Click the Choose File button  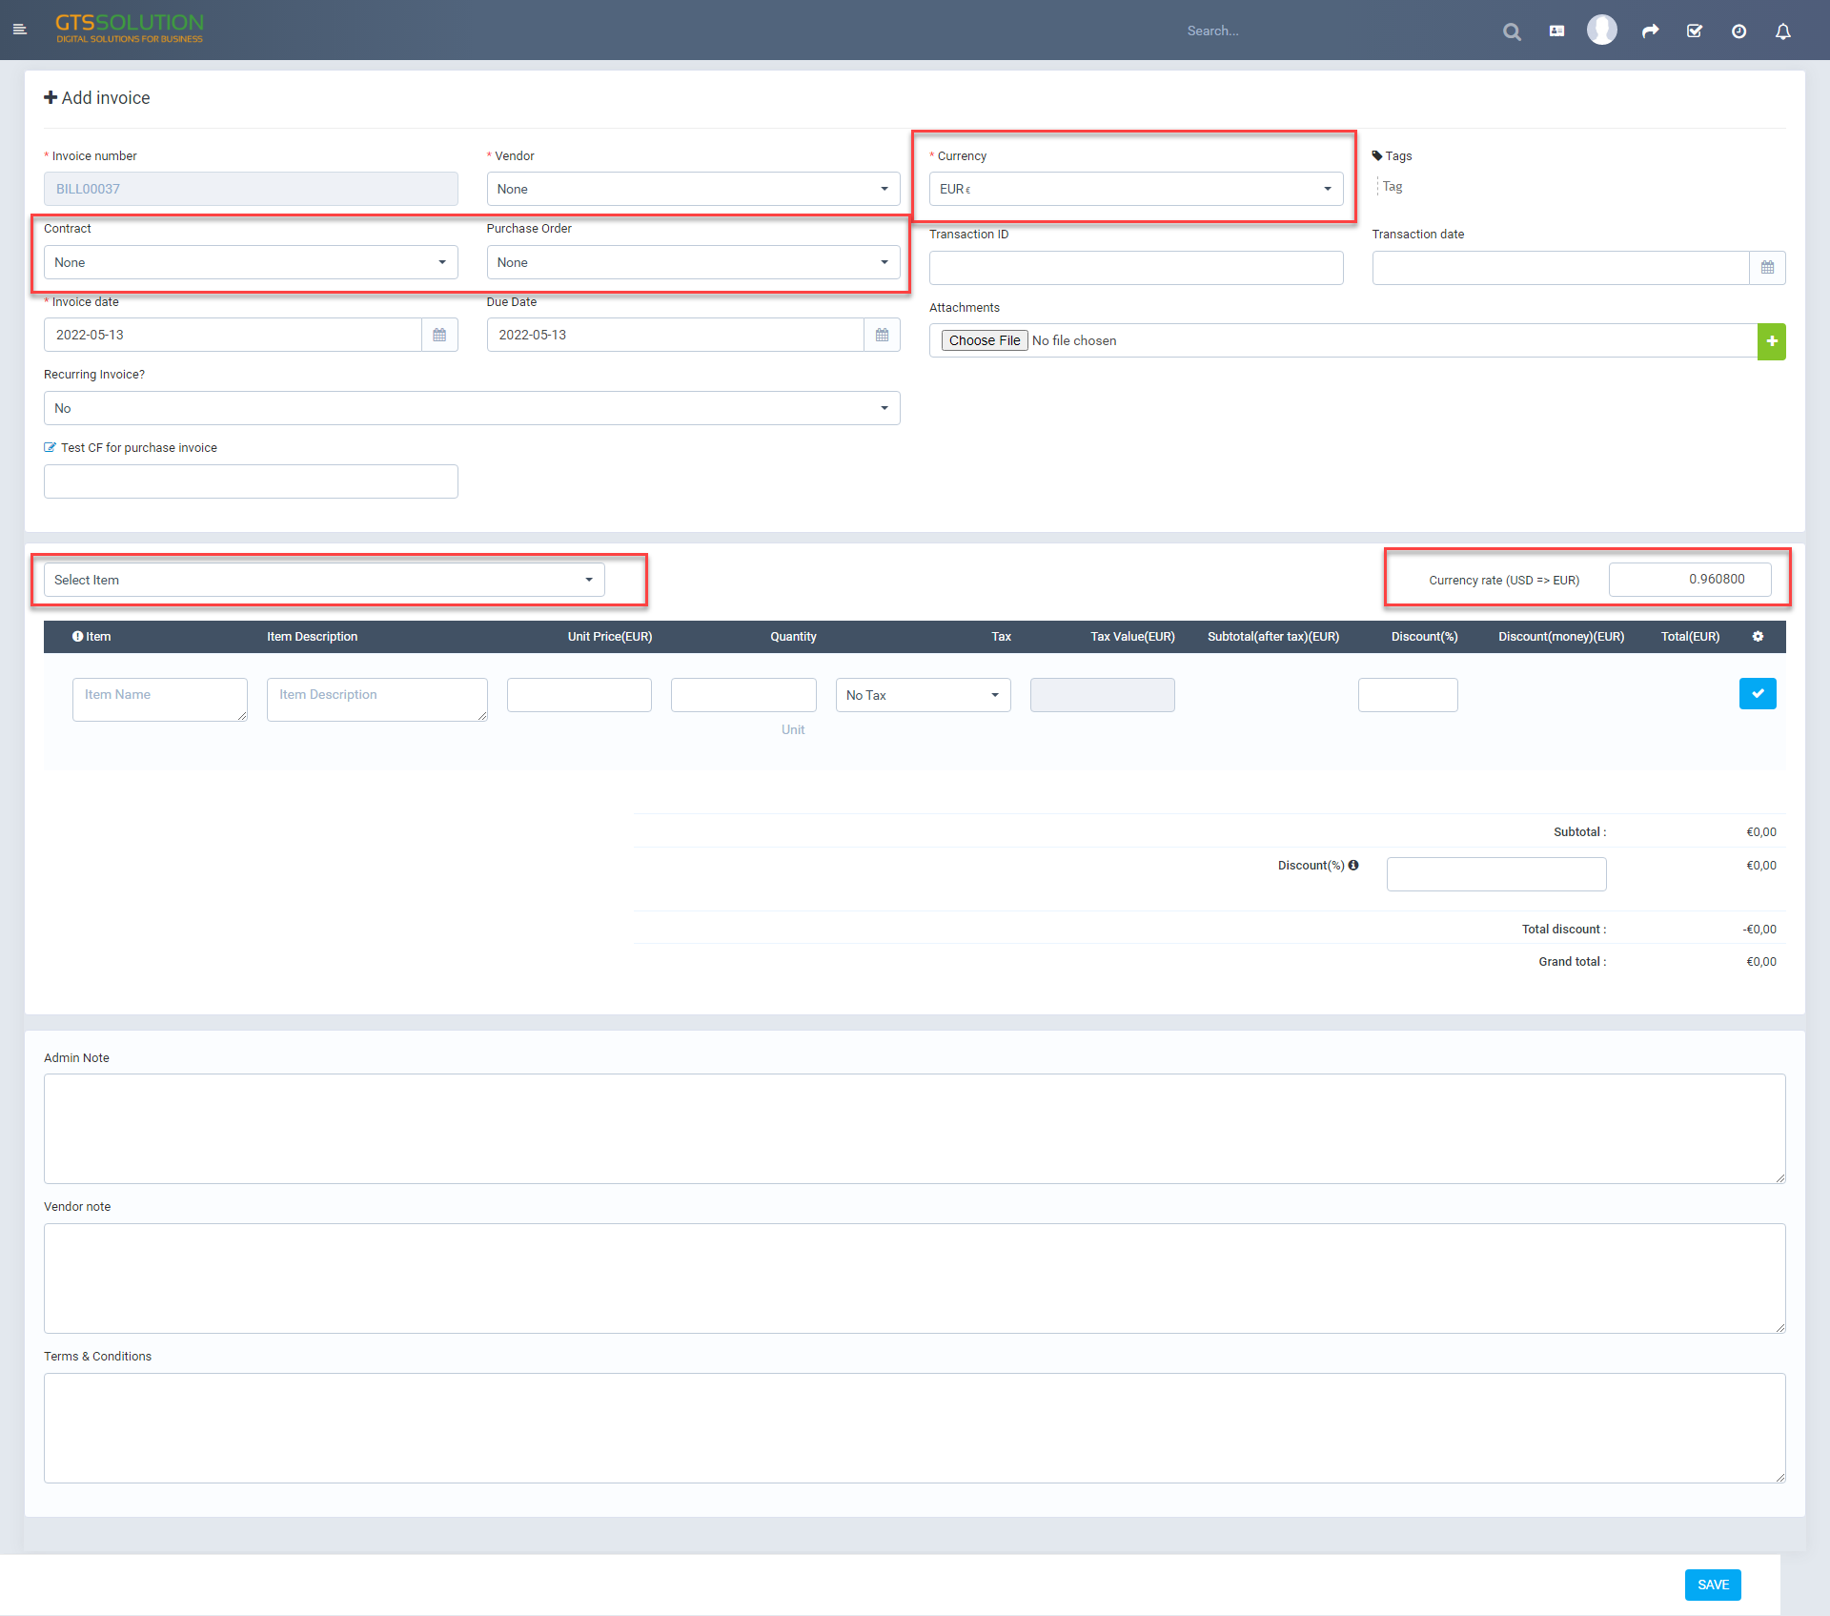[984, 341]
